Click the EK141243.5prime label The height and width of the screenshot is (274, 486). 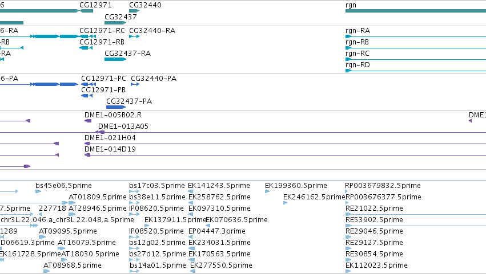point(219,186)
